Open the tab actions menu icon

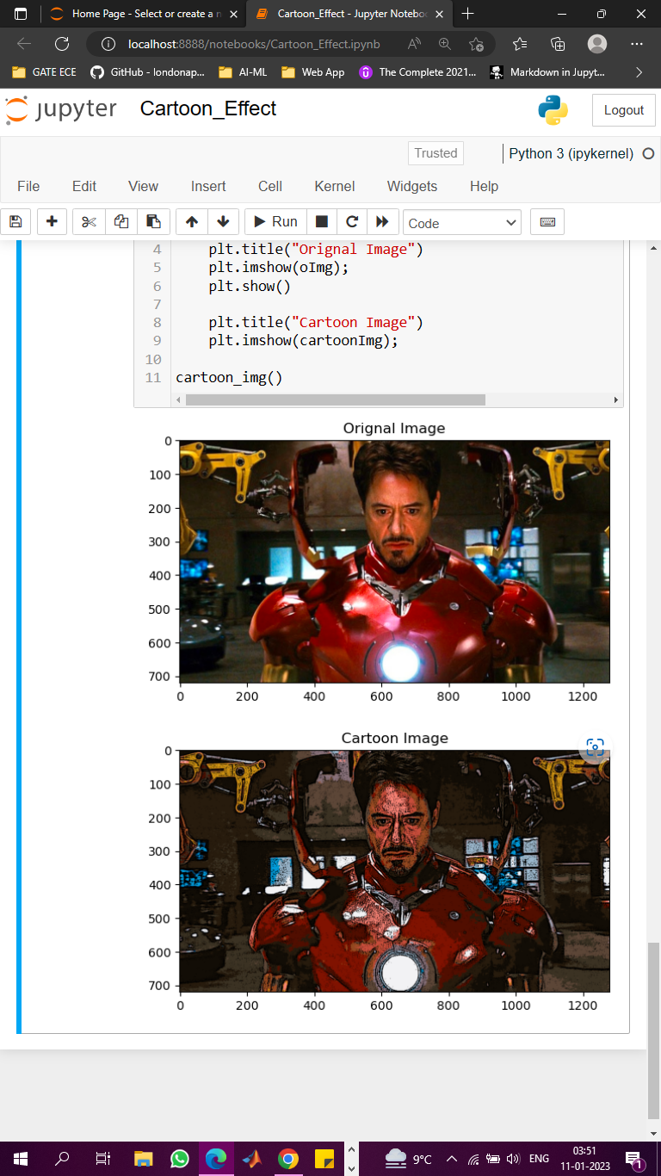(x=21, y=14)
